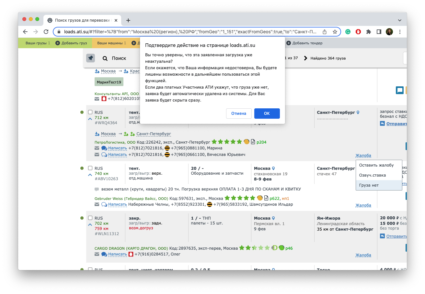Image resolution: width=425 pixels, height=294 pixels.
Task: Click the envelope icon in the Вячеслав Юрьевич row
Action: pyautogui.click(x=97, y=155)
